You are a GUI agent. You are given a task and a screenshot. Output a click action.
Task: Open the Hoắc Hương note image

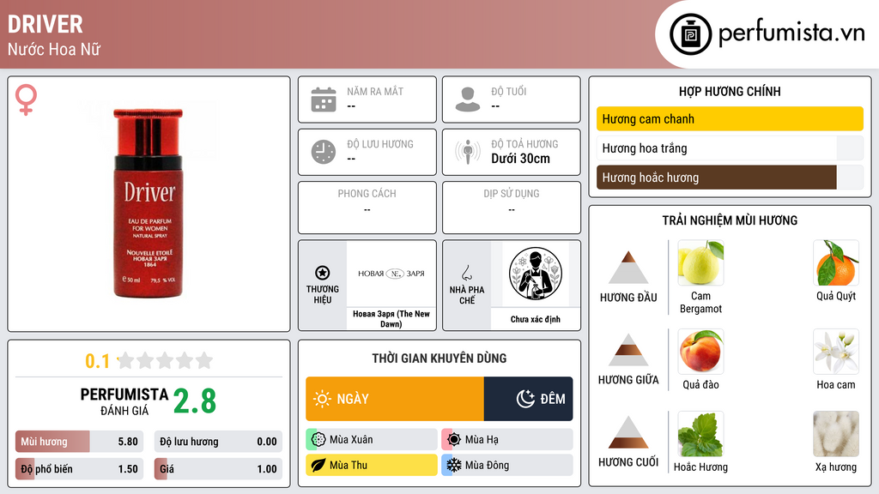(700, 433)
